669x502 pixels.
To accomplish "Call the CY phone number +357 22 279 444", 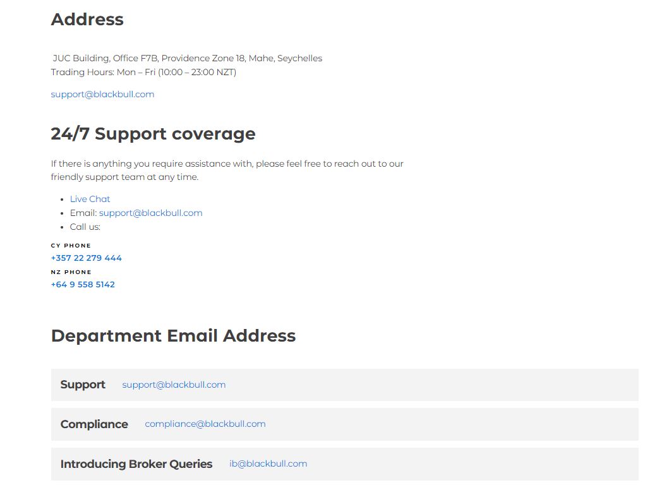I will point(86,258).
